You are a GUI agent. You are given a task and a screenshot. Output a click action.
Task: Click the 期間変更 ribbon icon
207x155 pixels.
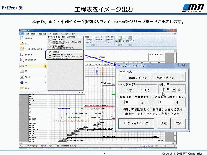(95, 39)
